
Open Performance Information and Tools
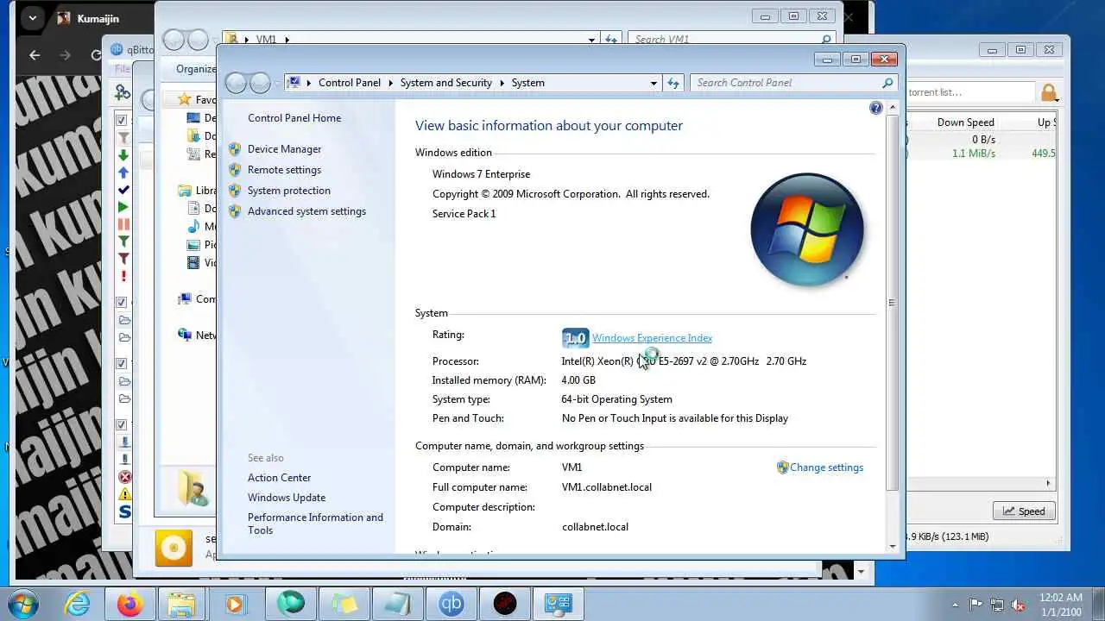(x=315, y=524)
